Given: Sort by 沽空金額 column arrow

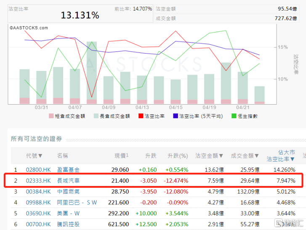Looking at the screenshot, I should (221, 156).
